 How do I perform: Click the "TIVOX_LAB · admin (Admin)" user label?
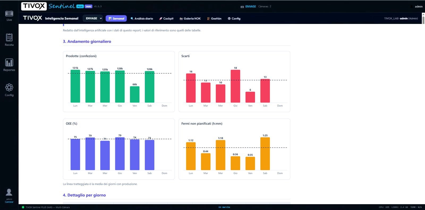(401, 19)
